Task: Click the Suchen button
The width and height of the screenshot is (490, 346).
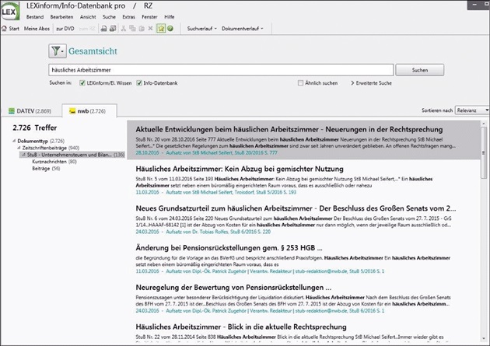Action: coord(420,70)
